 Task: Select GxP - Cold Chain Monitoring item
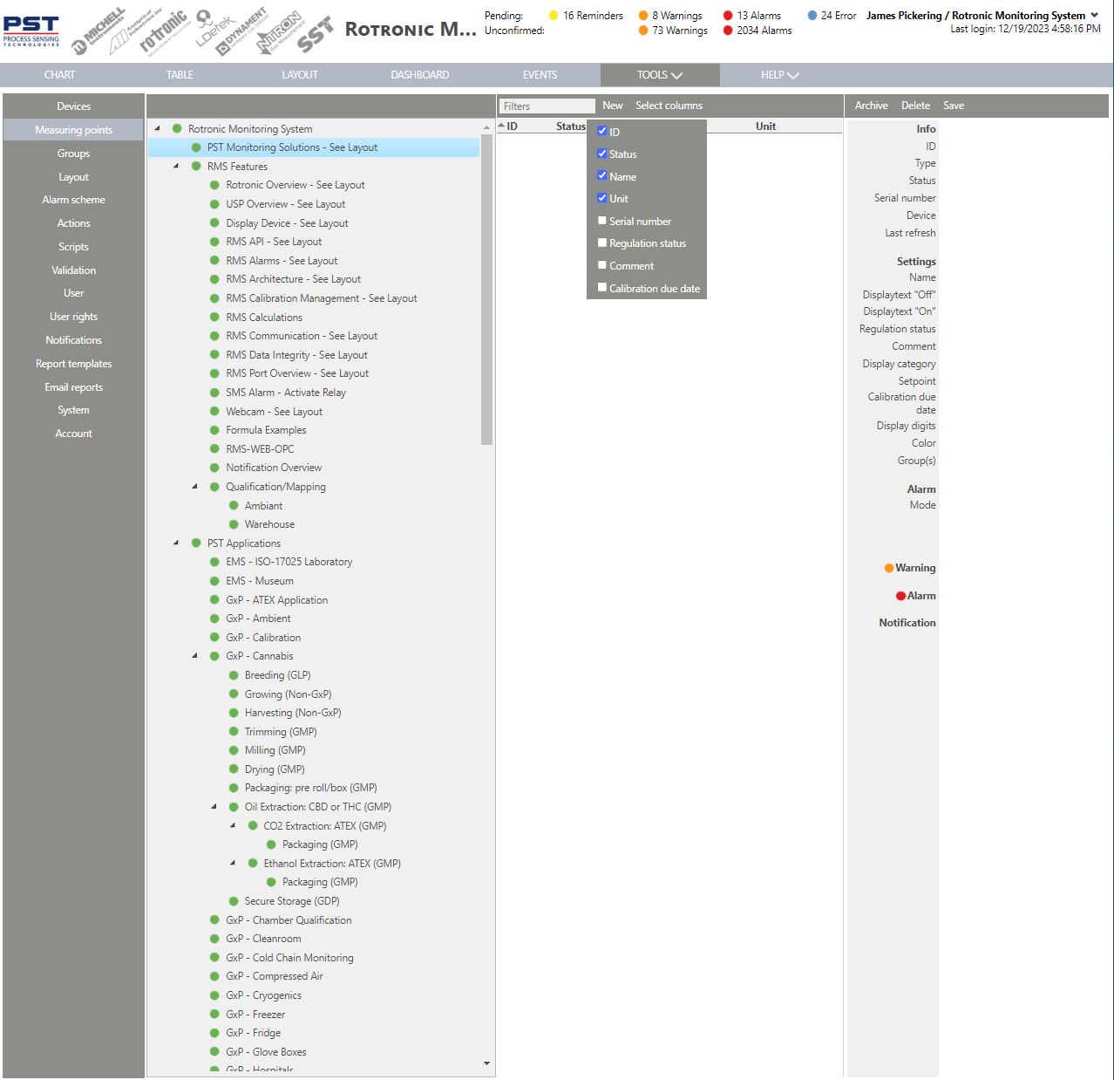289,958
